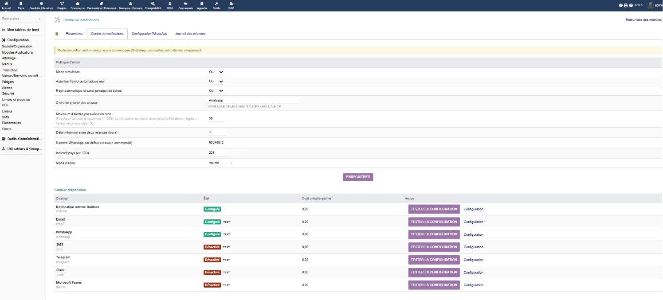Open the Projets module icon
This screenshot has height=300, width=663.
62,4
